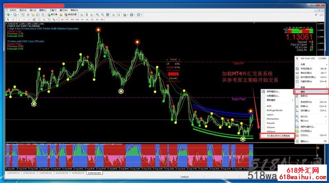Image resolution: width=329 pixels, height=183 pixels.
Task: Open the 帮助(H) menu
Action: click(x=74, y=10)
